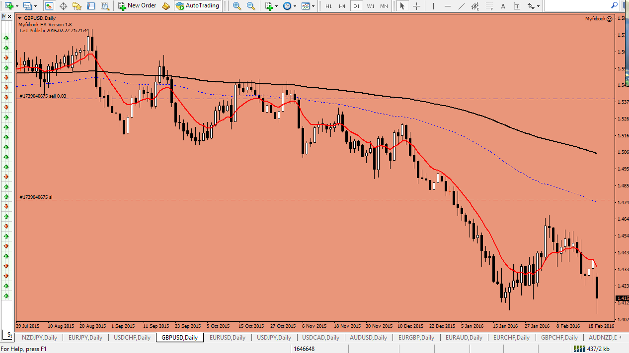Select the trendline drawing tool
The image size is (629, 353).
(x=462, y=6)
